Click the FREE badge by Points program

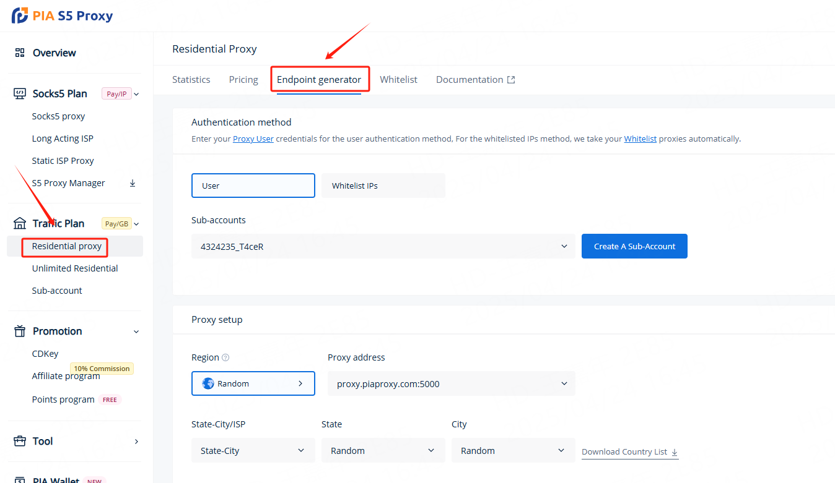[x=110, y=400]
